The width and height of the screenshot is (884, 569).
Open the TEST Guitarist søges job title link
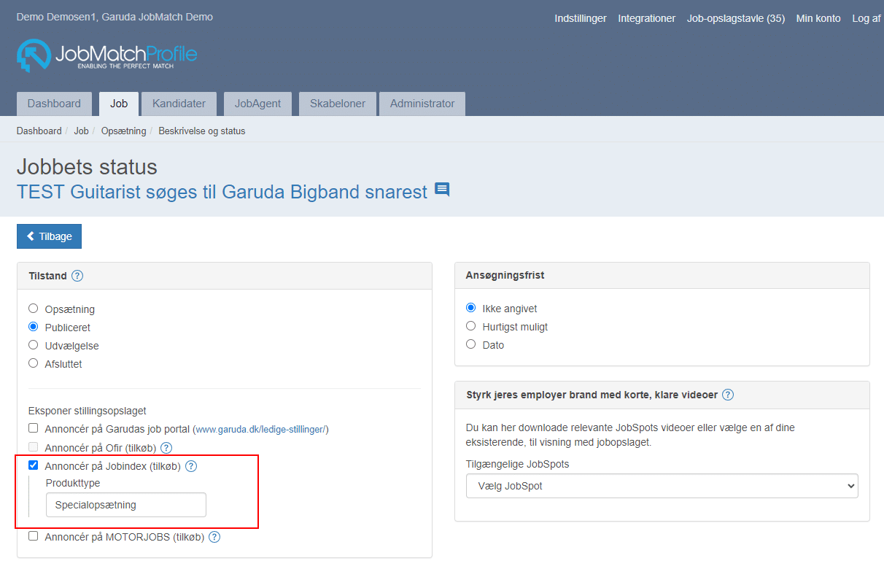[222, 192]
